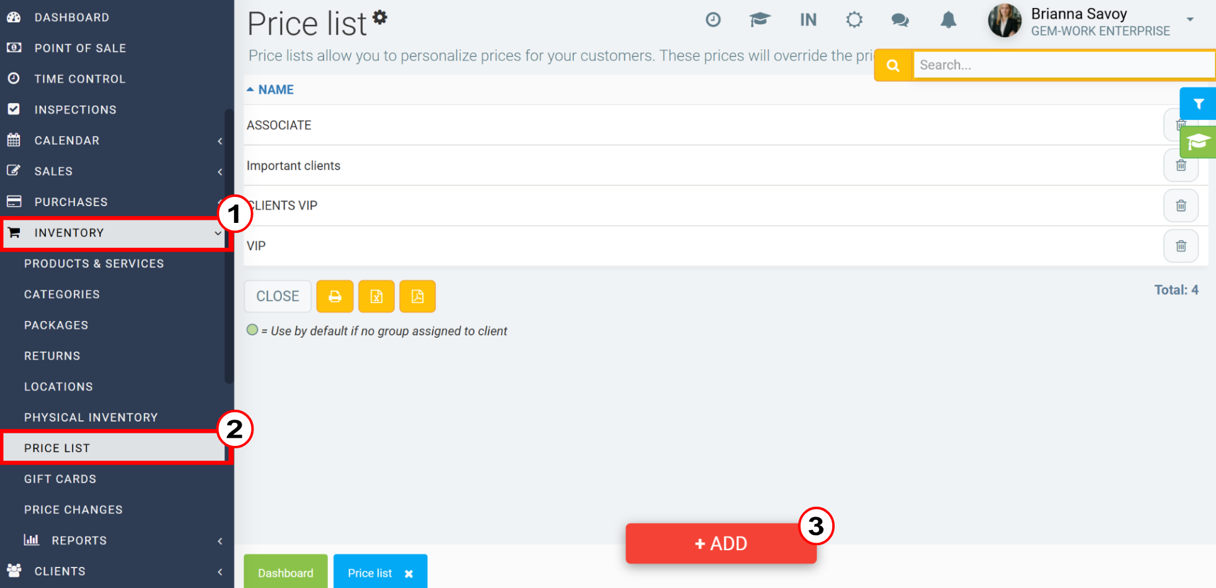Expand the Reports submenu chevron
The width and height of the screenshot is (1216, 588).
click(x=220, y=541)
